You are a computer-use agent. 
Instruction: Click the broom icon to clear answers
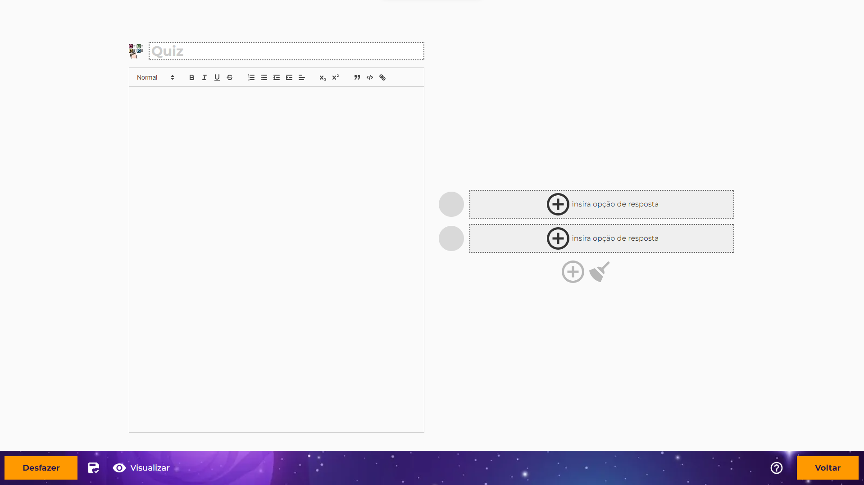point(600,272)
